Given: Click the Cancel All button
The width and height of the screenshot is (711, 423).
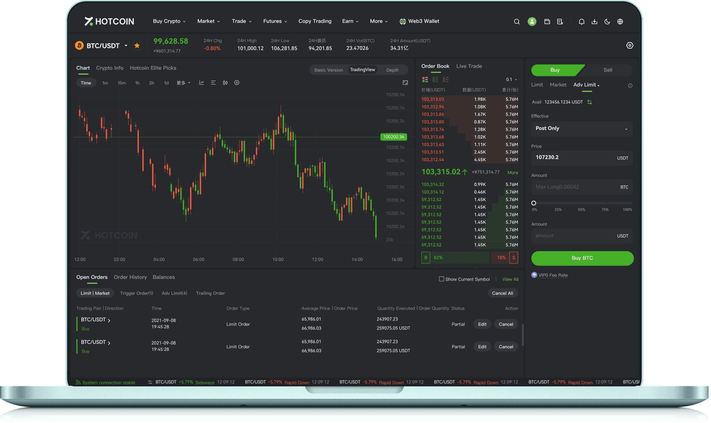Looking at the screenshot, I should pos(502,293).
